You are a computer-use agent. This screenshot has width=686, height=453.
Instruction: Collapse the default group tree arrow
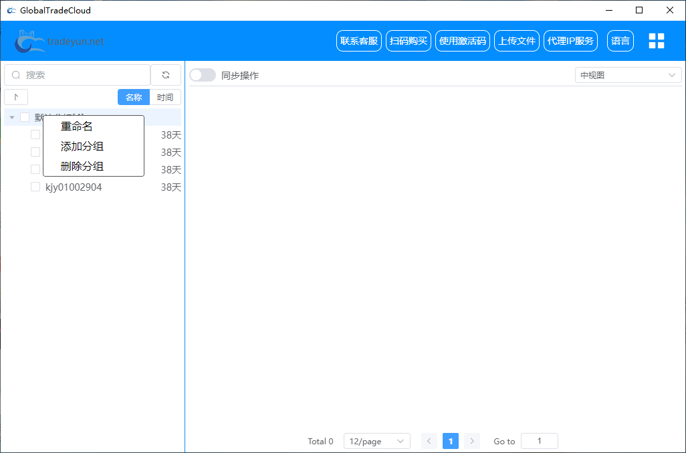click(x=12, y=118)
